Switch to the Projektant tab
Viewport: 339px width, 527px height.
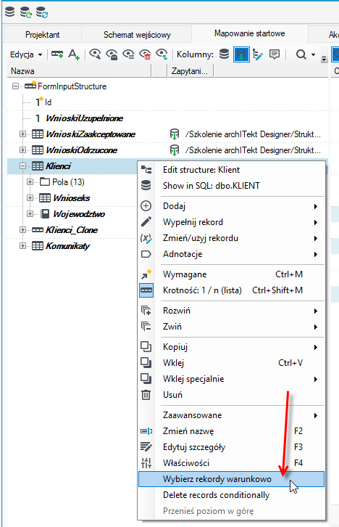(x=42, y=35)
